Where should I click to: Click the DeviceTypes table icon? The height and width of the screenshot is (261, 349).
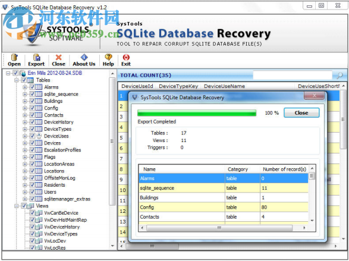click(39, 129)
